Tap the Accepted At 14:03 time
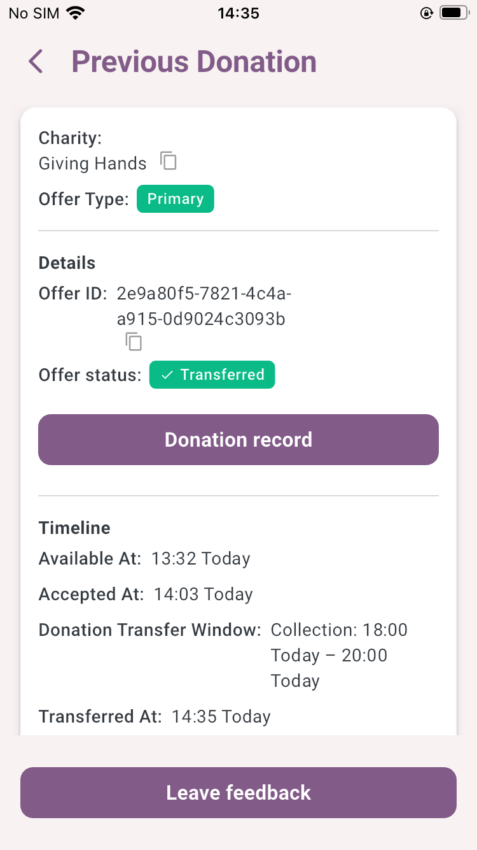 tap(203, 594)
